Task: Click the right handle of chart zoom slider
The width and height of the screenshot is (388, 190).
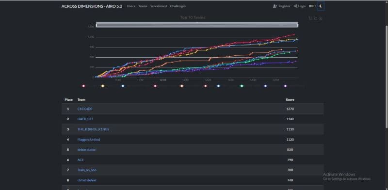Action: (x=298, y=25)
